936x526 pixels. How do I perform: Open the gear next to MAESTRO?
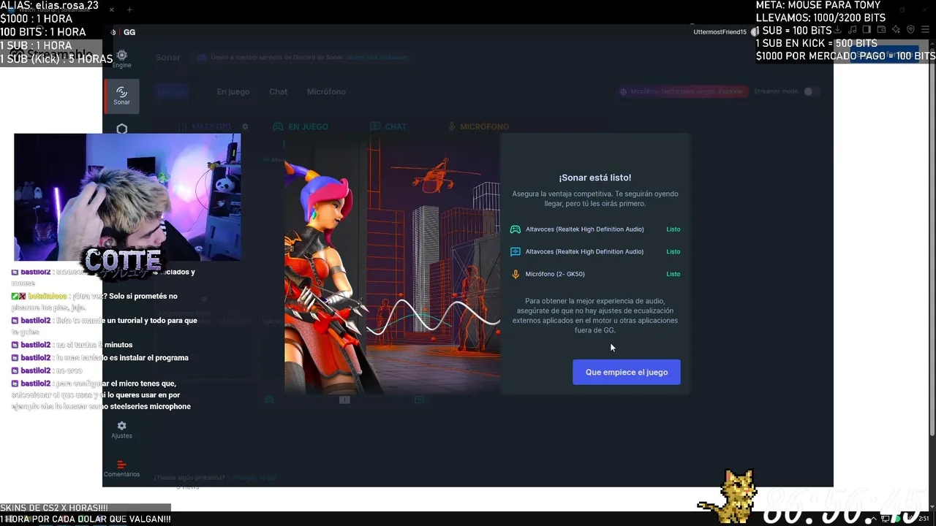[245, 126]
